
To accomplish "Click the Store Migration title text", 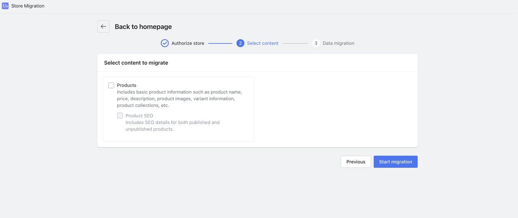I will 28,6.
